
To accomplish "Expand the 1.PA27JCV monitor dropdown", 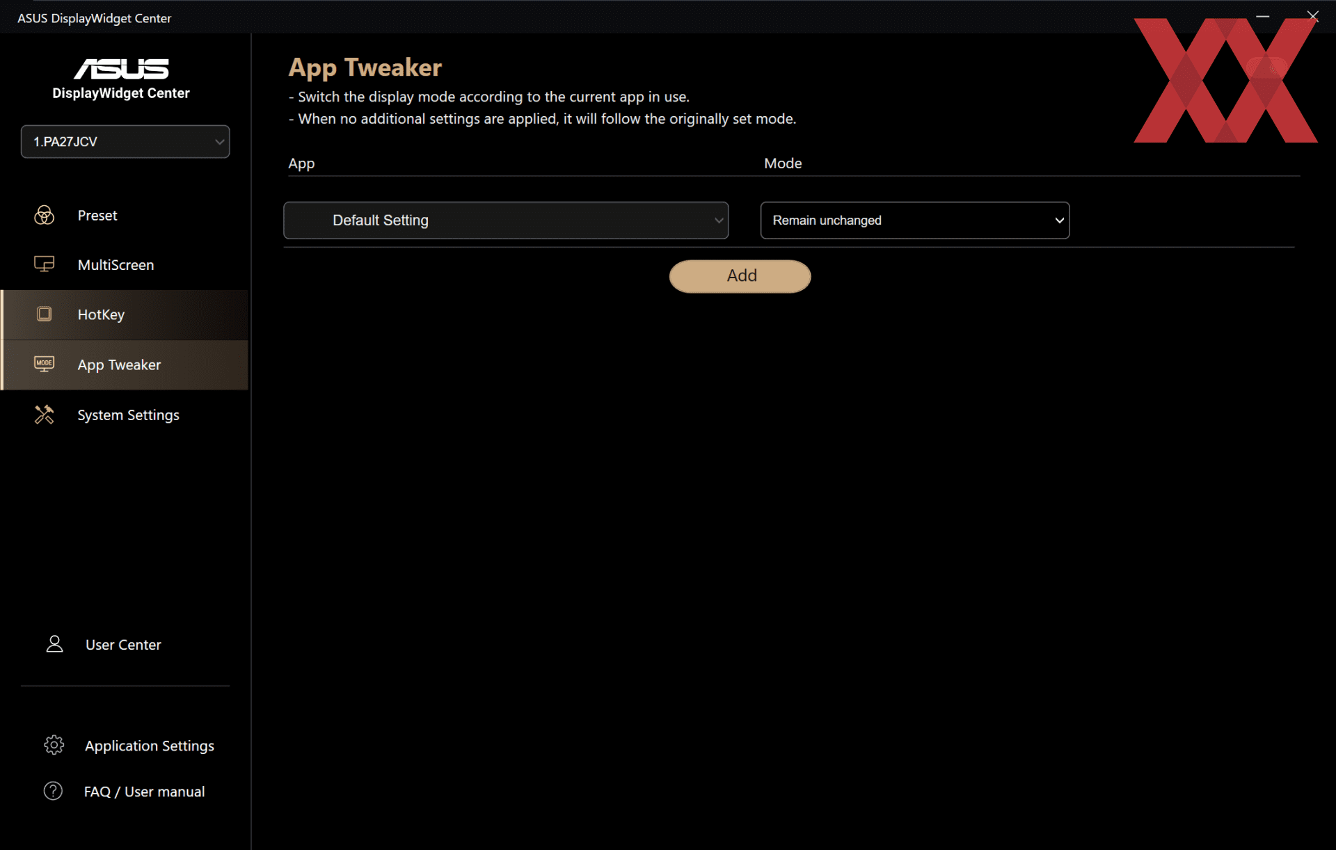I will click(125, 142).
